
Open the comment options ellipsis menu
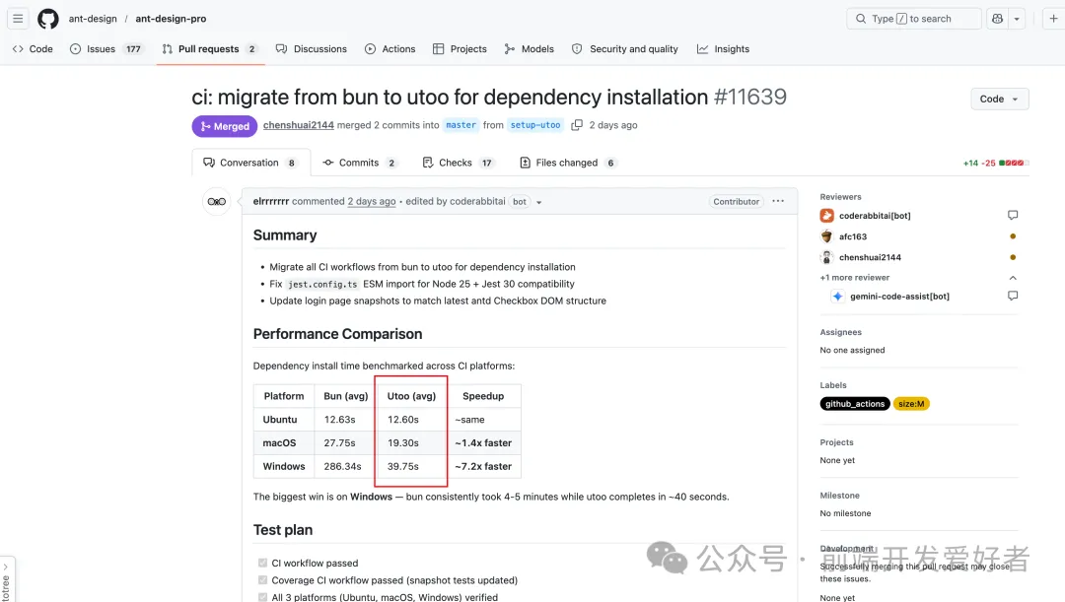coord(778,201)
